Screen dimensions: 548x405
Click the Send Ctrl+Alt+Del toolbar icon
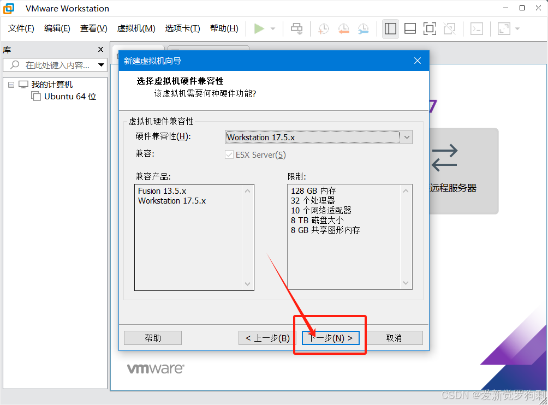297,28
